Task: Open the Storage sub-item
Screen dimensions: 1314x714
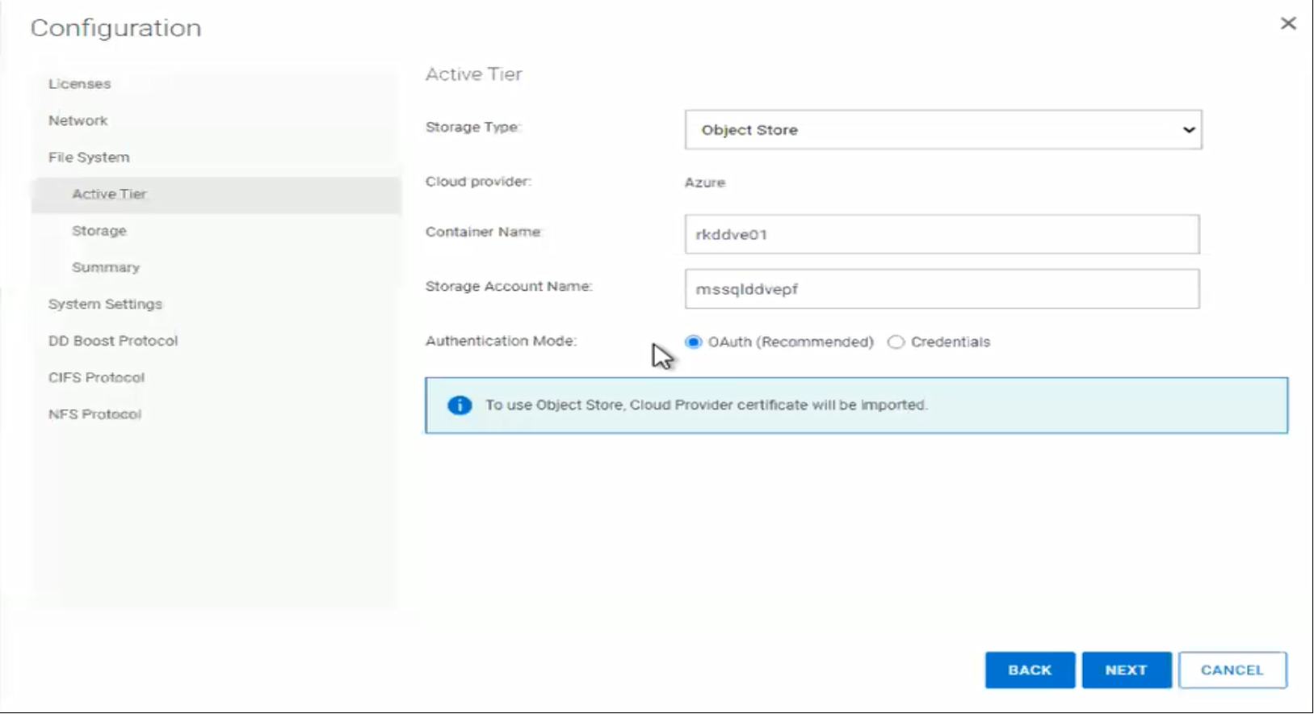Action: click(x=99, y=231)
